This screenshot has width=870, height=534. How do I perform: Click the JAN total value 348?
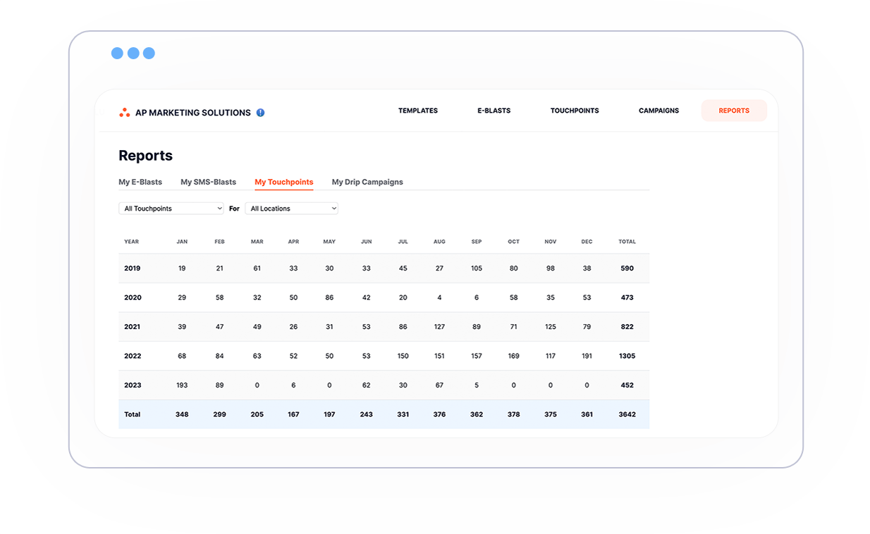click(x=182, y=415)
